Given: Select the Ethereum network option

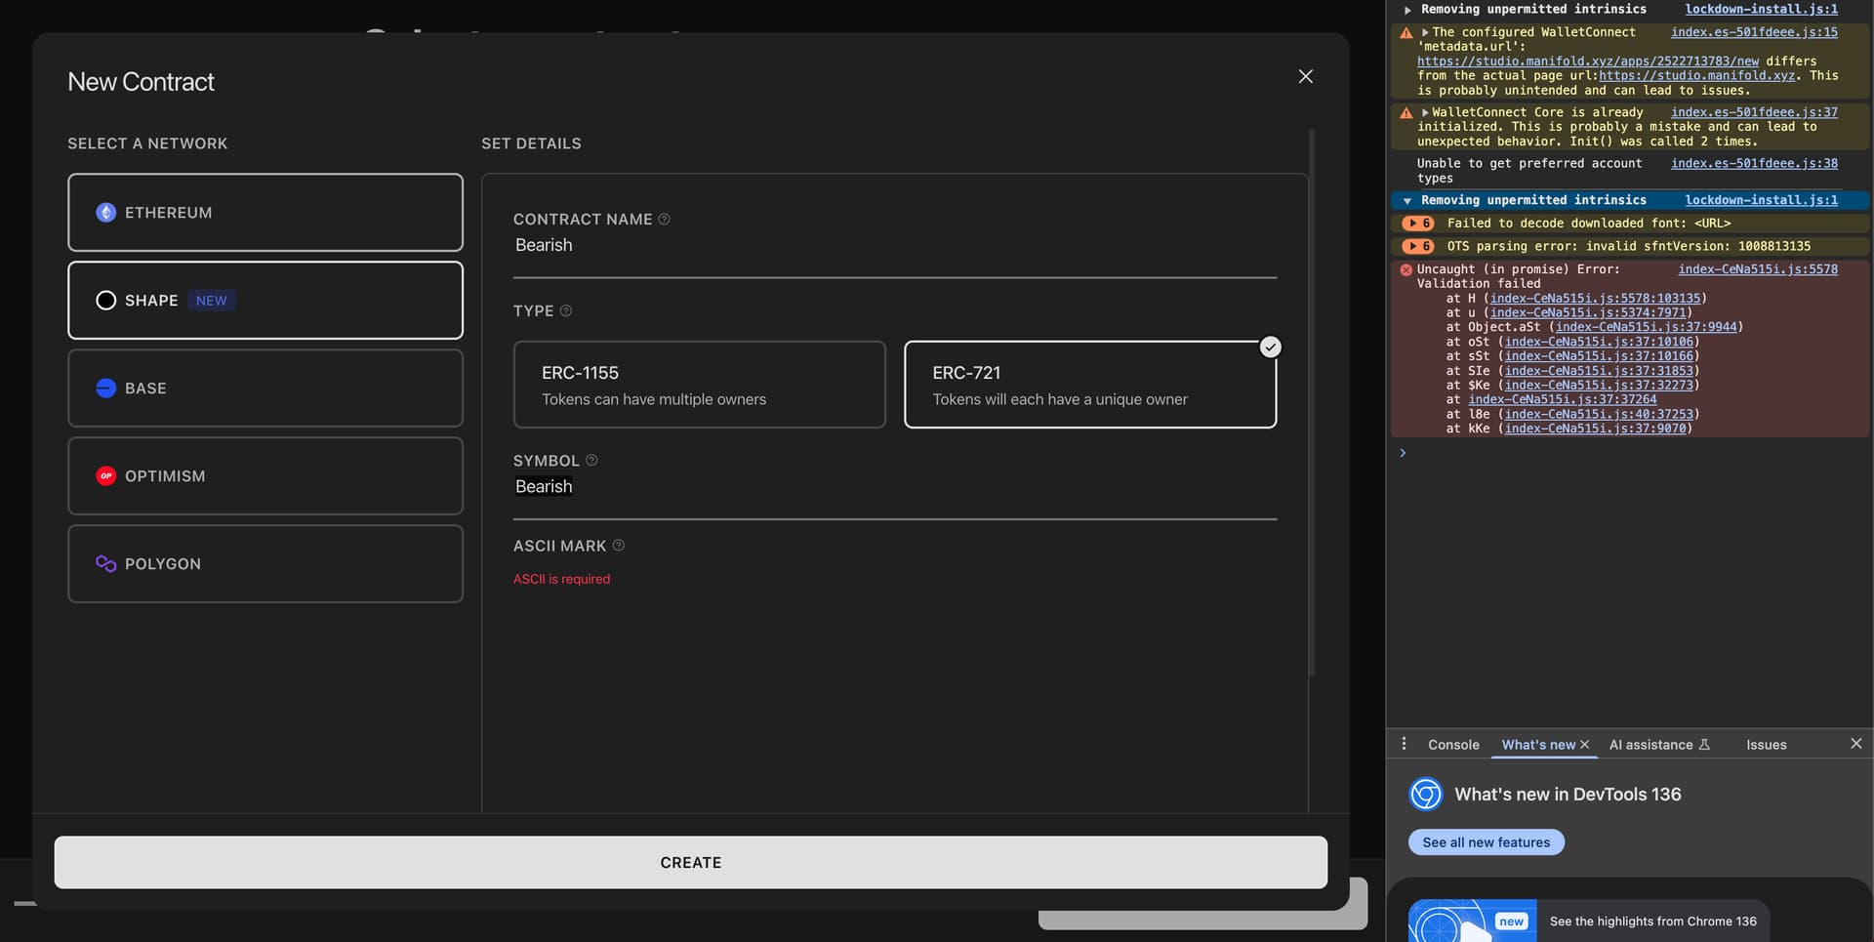Looking at the screenshot, I should (265, 213).
